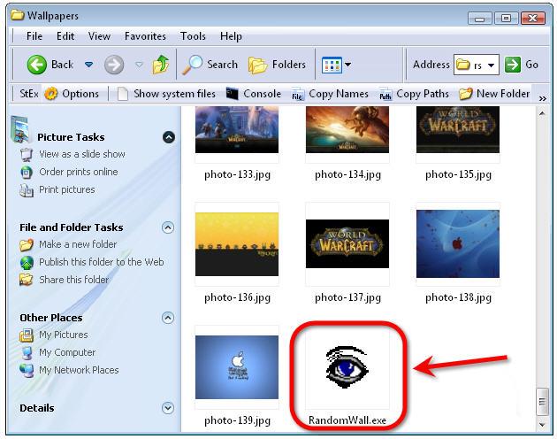Go up one folder level
Screen dimensions: 557x439
pos(161,65)
